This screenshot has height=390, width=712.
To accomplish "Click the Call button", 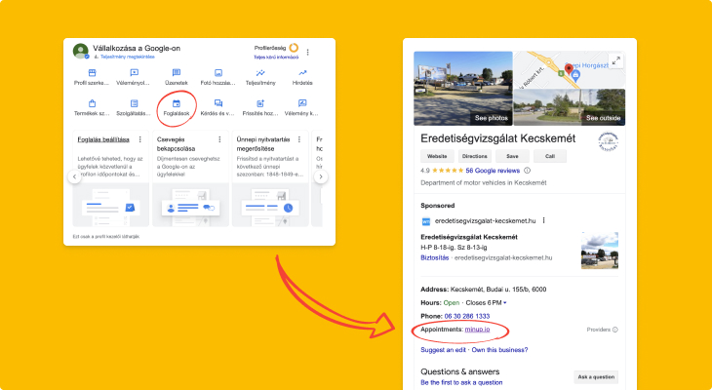I will coord(550,156).
